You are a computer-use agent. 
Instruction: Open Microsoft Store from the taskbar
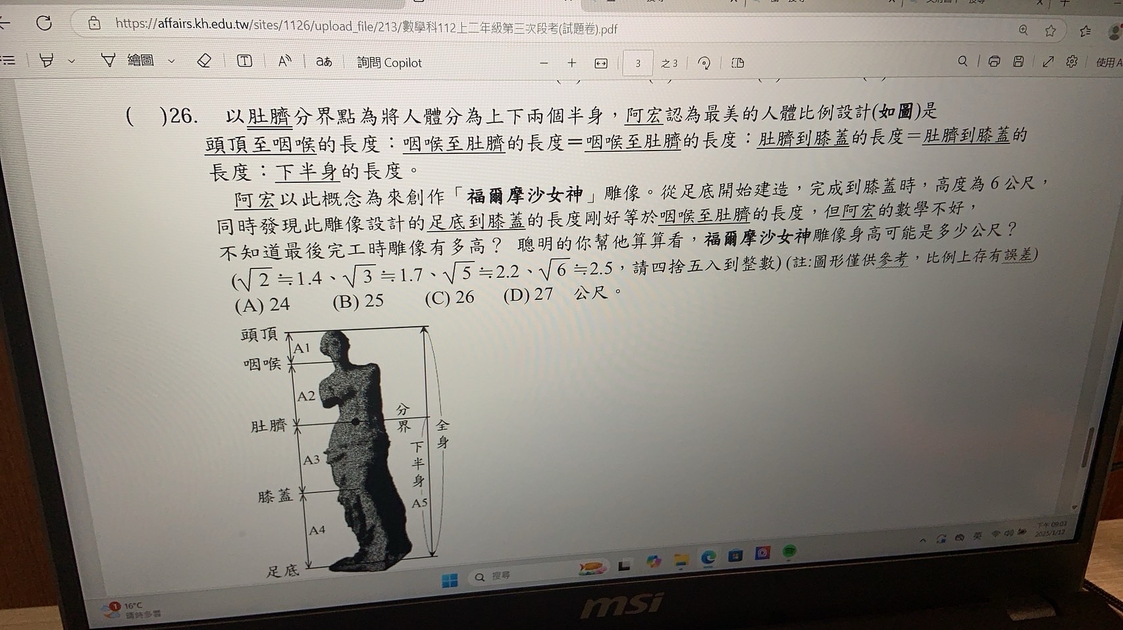click(735, 556)
